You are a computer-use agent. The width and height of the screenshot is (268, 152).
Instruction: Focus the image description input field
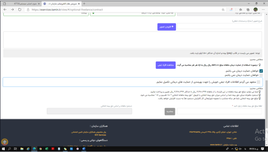point(219,26)
